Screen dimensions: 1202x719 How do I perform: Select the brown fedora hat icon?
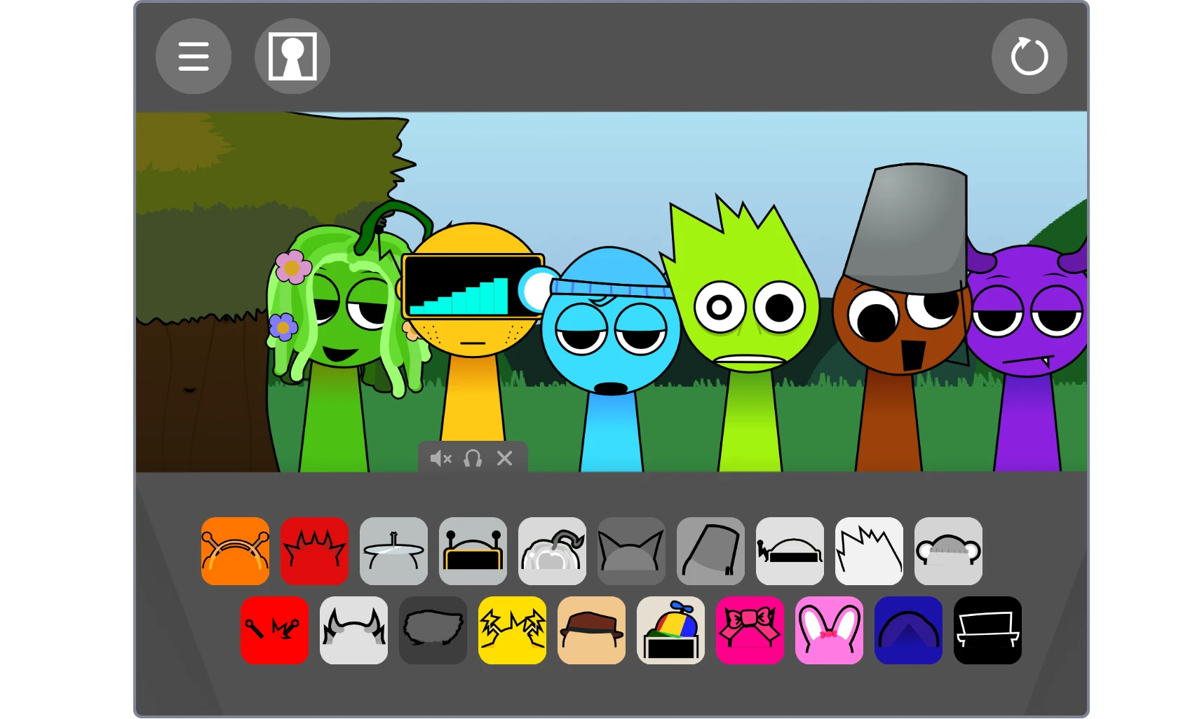(591, 630)
